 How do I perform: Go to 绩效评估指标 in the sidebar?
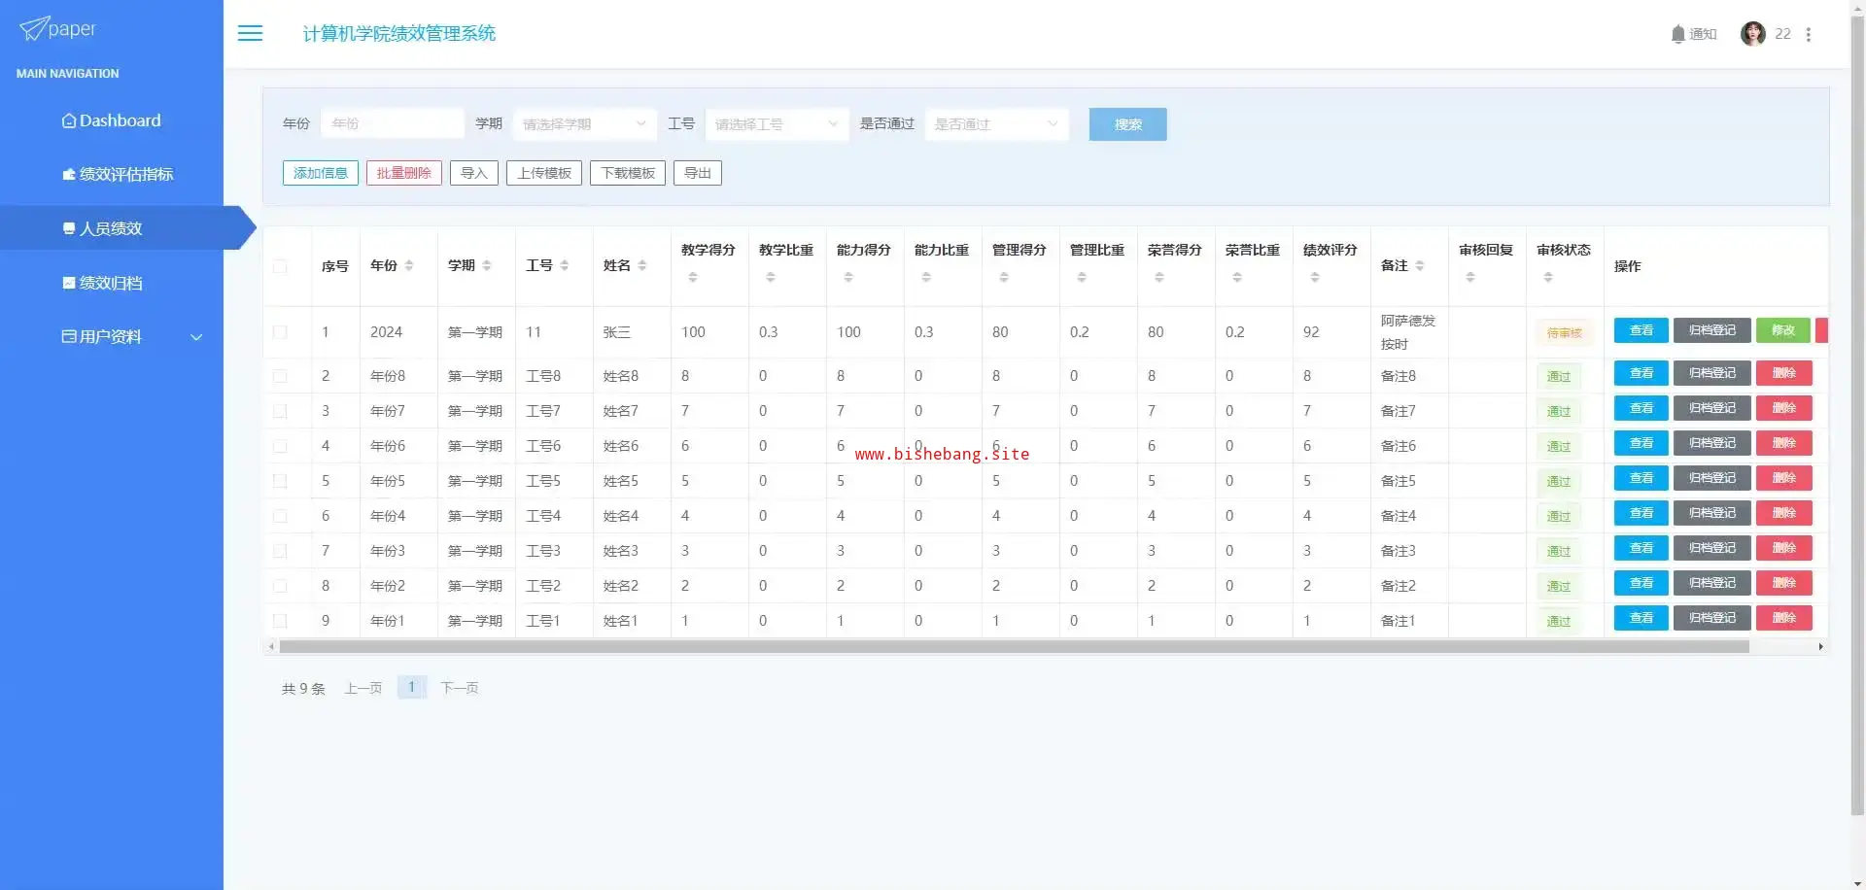coord(118,175)
